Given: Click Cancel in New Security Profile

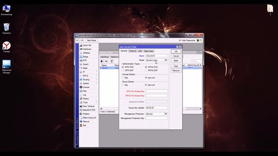Looking at the screenshot, I should point(176,56).
